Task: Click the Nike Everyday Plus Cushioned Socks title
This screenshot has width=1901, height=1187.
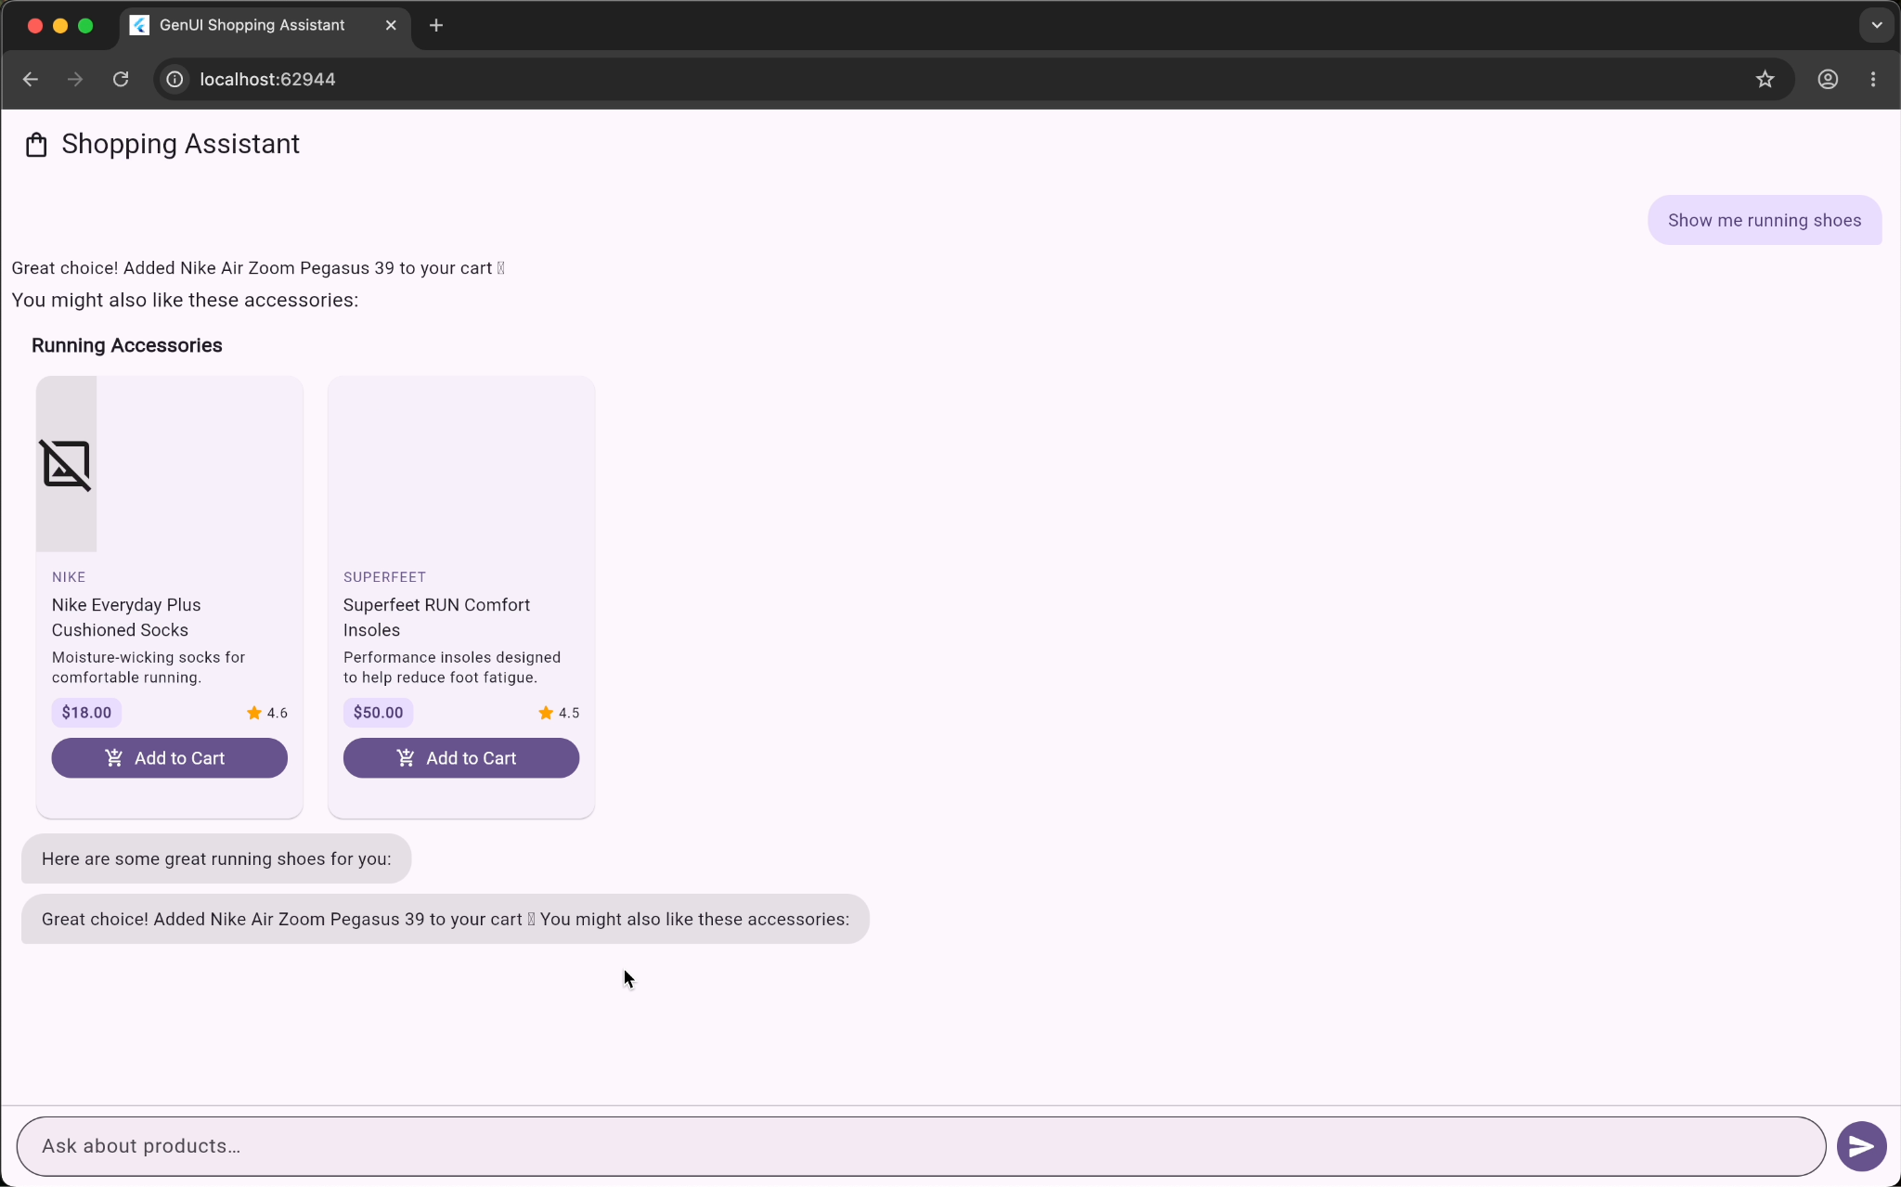Action: coord(126,617)
